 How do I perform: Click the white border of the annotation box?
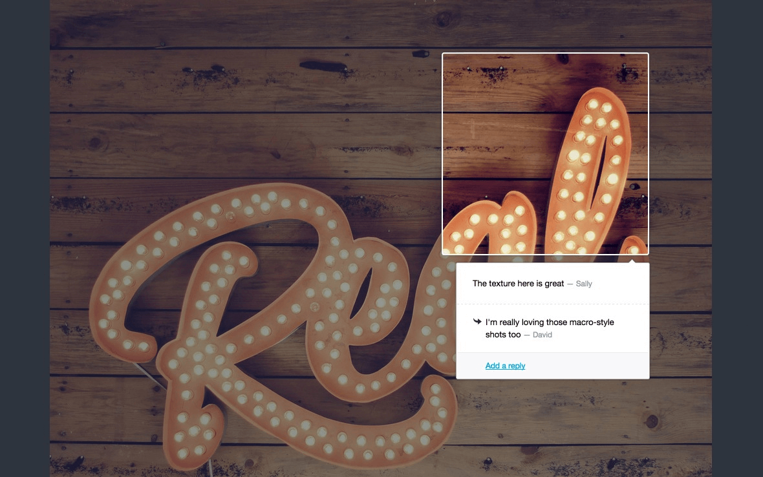(545, 54)
